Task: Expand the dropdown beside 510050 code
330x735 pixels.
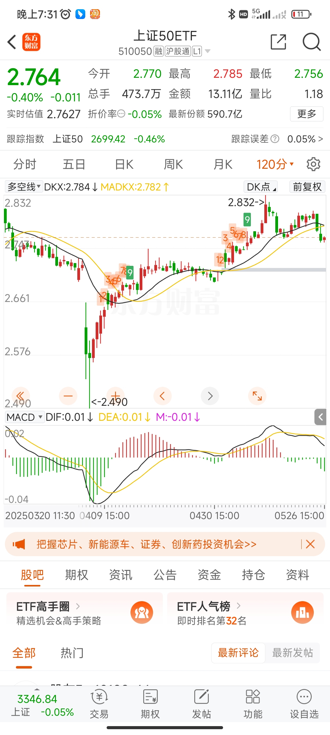Action: pyautogui.click(x=207, y=51)
